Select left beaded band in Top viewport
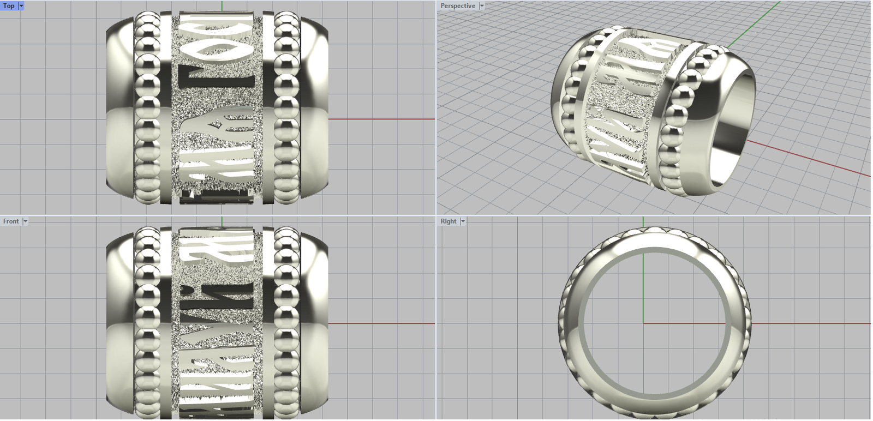This screenshot has width=873, height=421. [x=147, y=109]
